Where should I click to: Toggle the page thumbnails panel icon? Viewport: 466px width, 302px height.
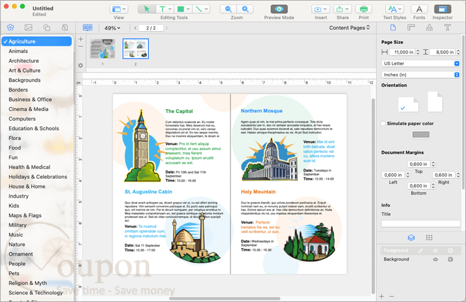(87, 27)
